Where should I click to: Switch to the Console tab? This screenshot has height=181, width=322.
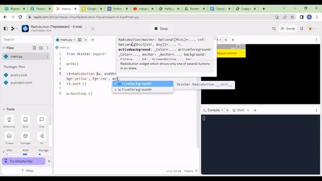click(213, 110)
